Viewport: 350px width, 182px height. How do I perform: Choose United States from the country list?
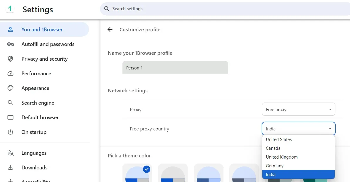[298, 140]
